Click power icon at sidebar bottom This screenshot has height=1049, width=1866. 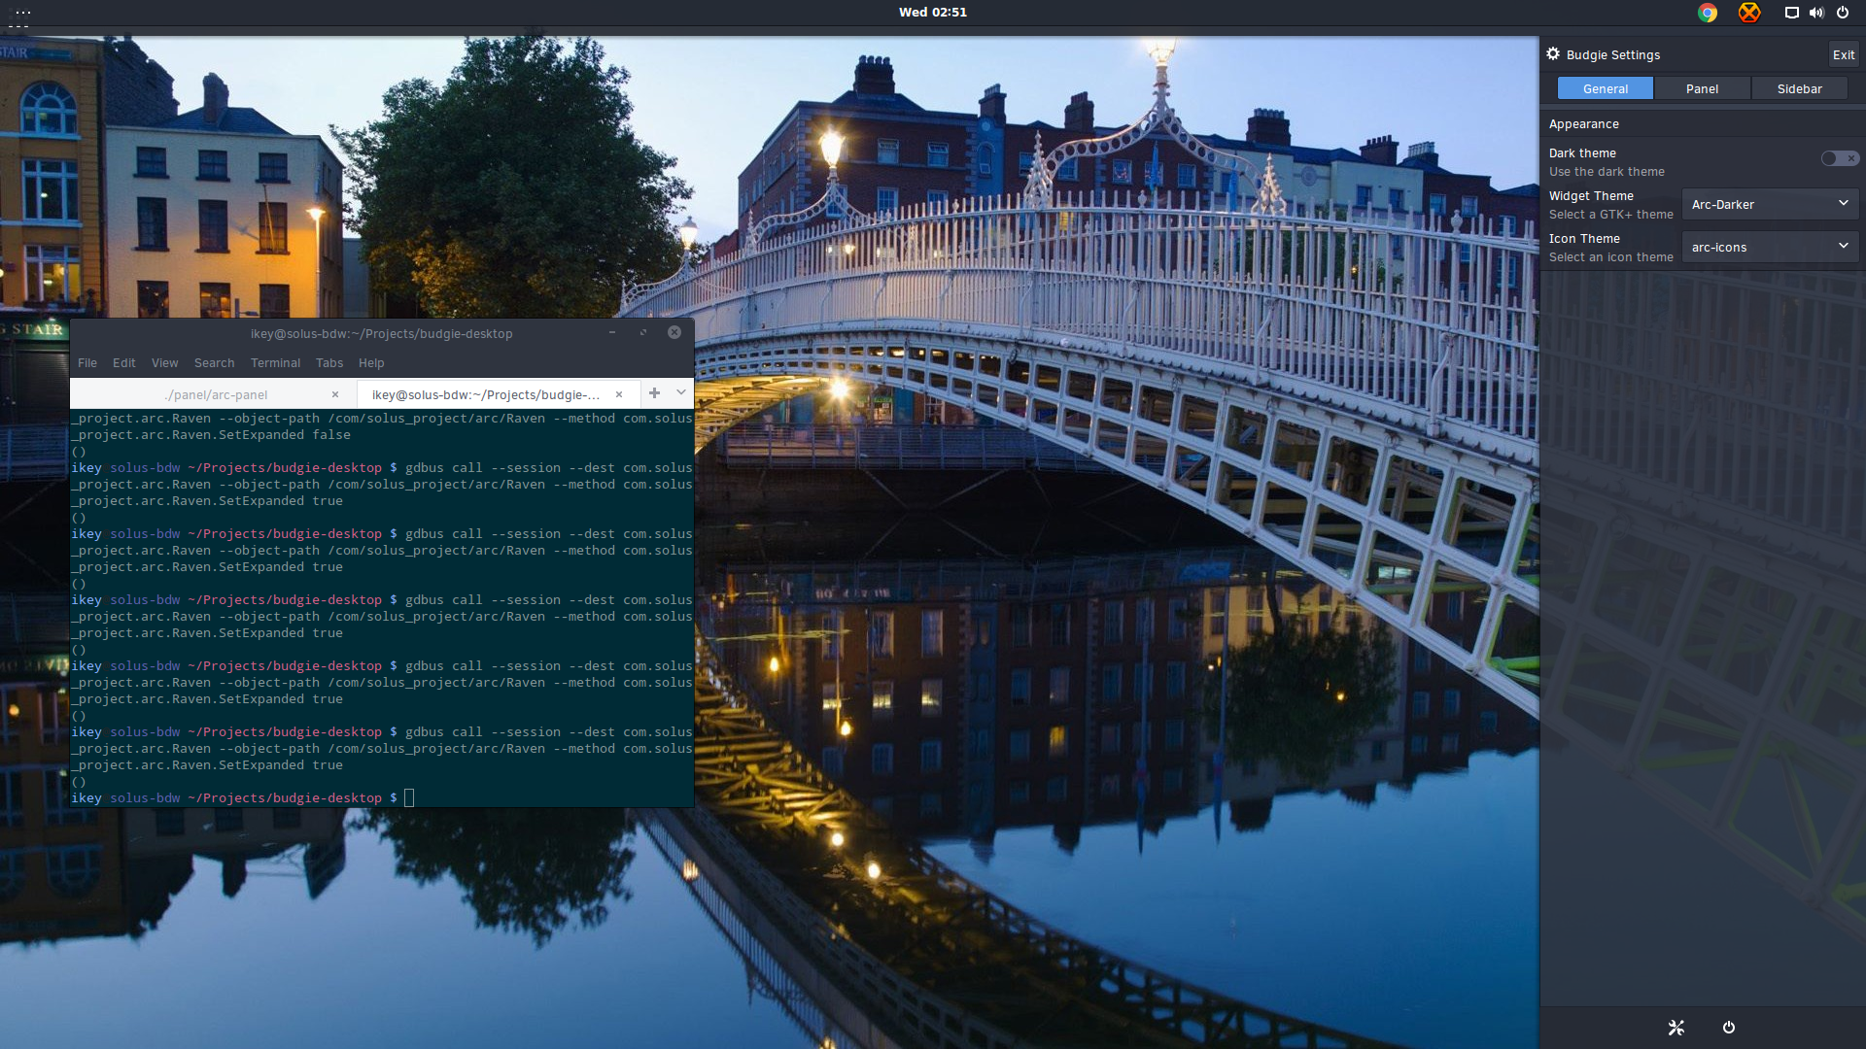click(1729, 1028)
